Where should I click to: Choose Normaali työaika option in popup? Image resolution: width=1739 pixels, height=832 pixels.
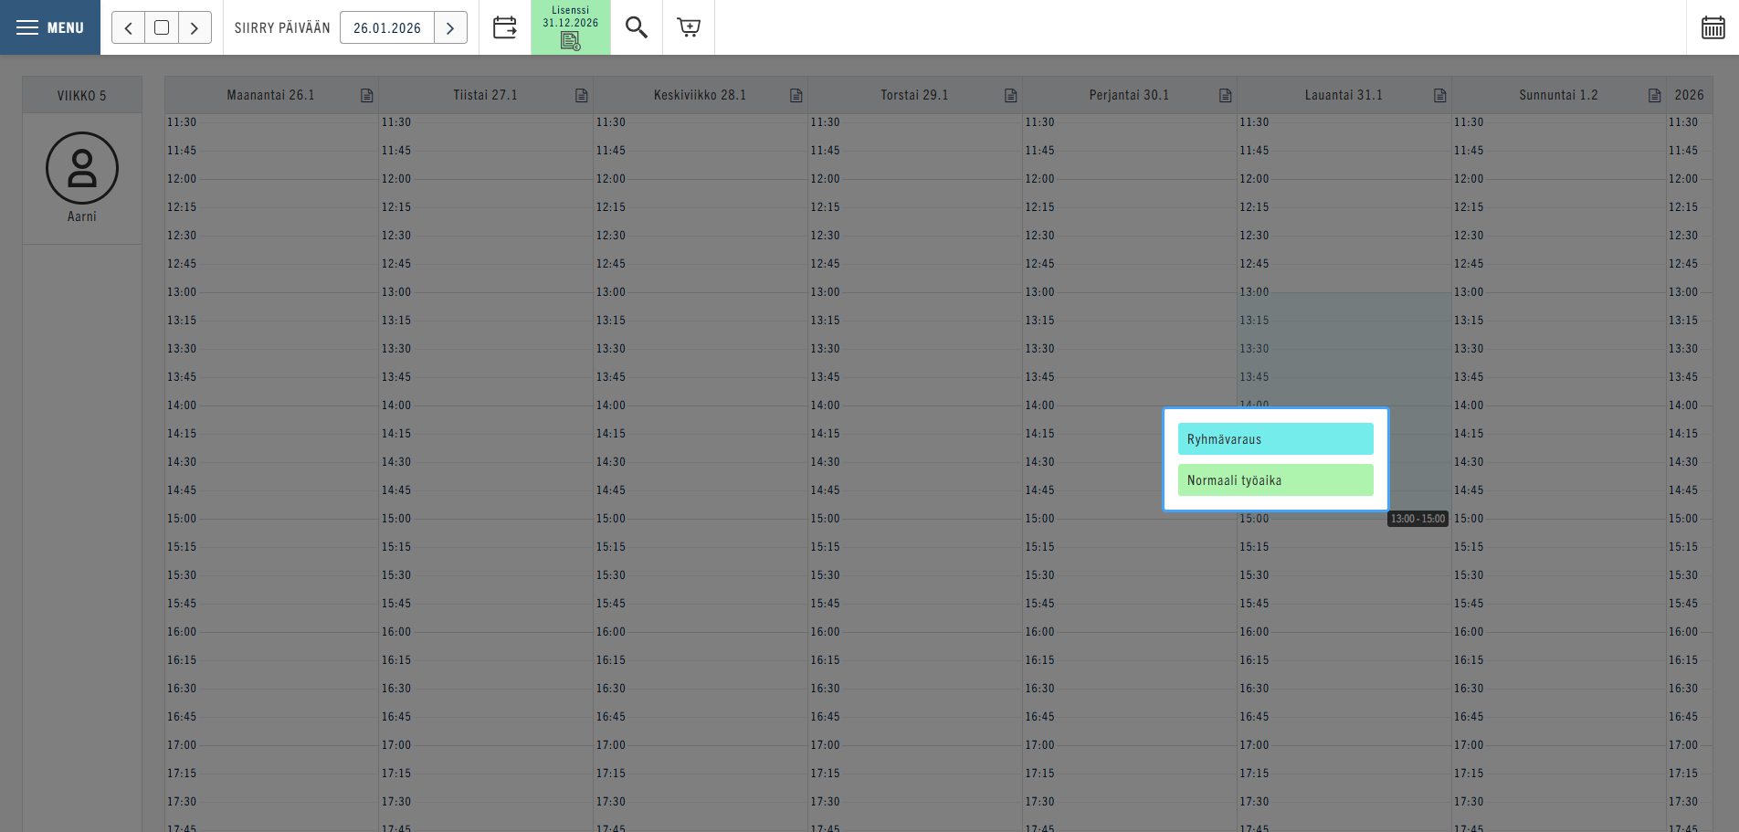tap(1275, 480)
